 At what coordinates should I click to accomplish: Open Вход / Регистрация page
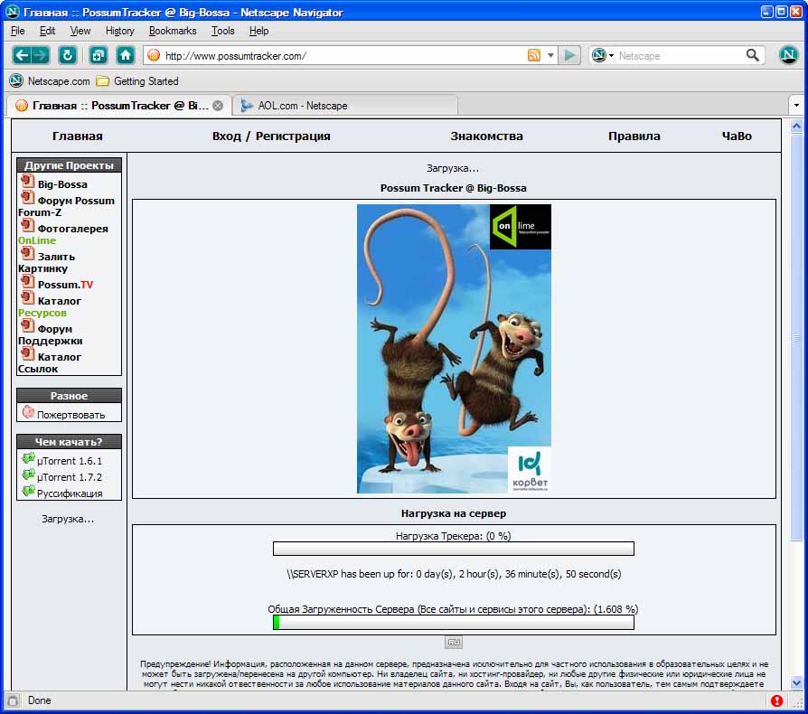click(x=271, y=136)
